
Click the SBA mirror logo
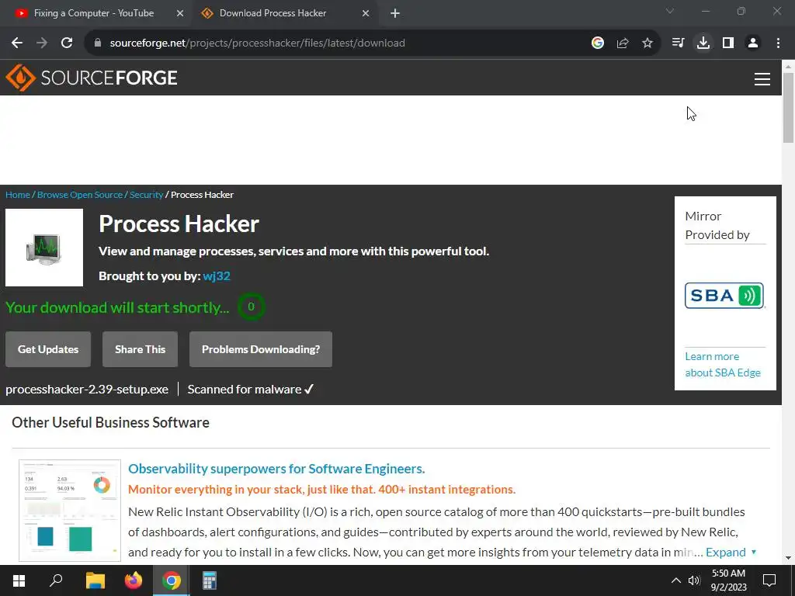(724, 296)
